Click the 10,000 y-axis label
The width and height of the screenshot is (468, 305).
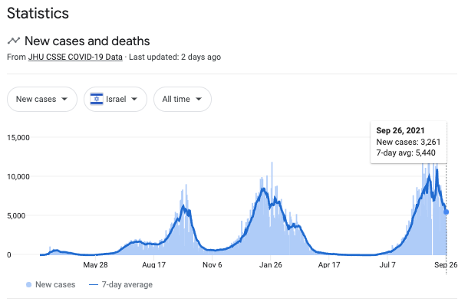(x=18, y=177)
